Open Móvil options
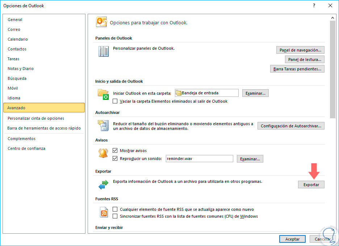Screen dimensions: 339x246 [44, 88]
